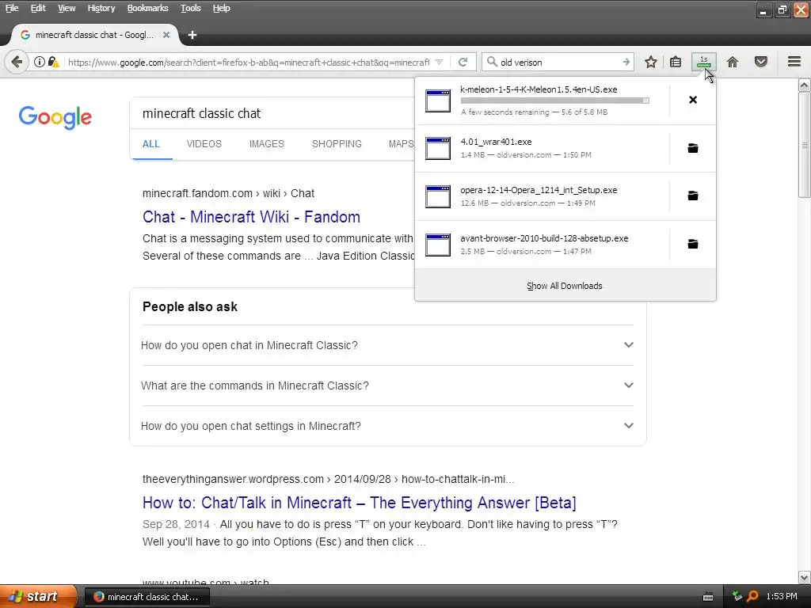Click the 'People also ask' heading
811x608 pixels.
(x=190, y=306)
